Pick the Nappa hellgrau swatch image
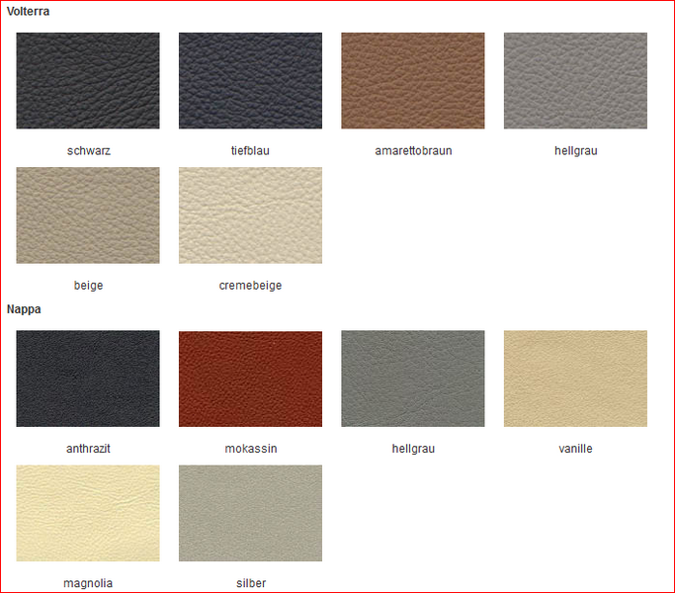This screenshot has width=675, height=593. [413, 379]
